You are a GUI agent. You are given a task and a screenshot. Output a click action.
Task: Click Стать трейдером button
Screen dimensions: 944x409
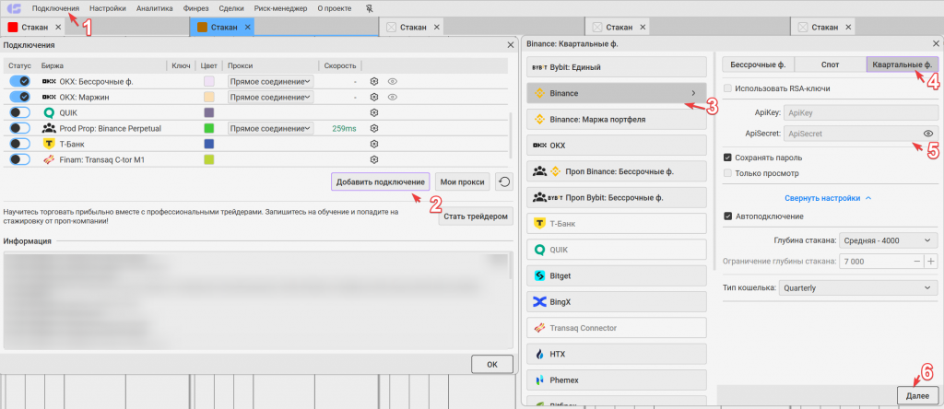(476, 216)
